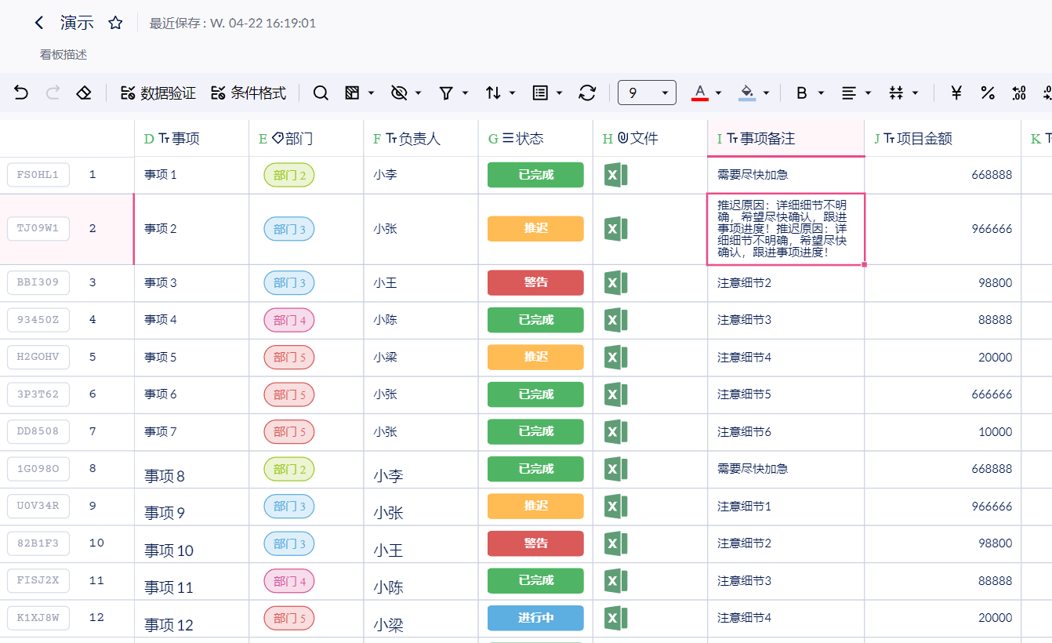This screenshot has width=1052, height=643.
Task: Toggle the hide columns eye icon
Action: coord(399,93)
